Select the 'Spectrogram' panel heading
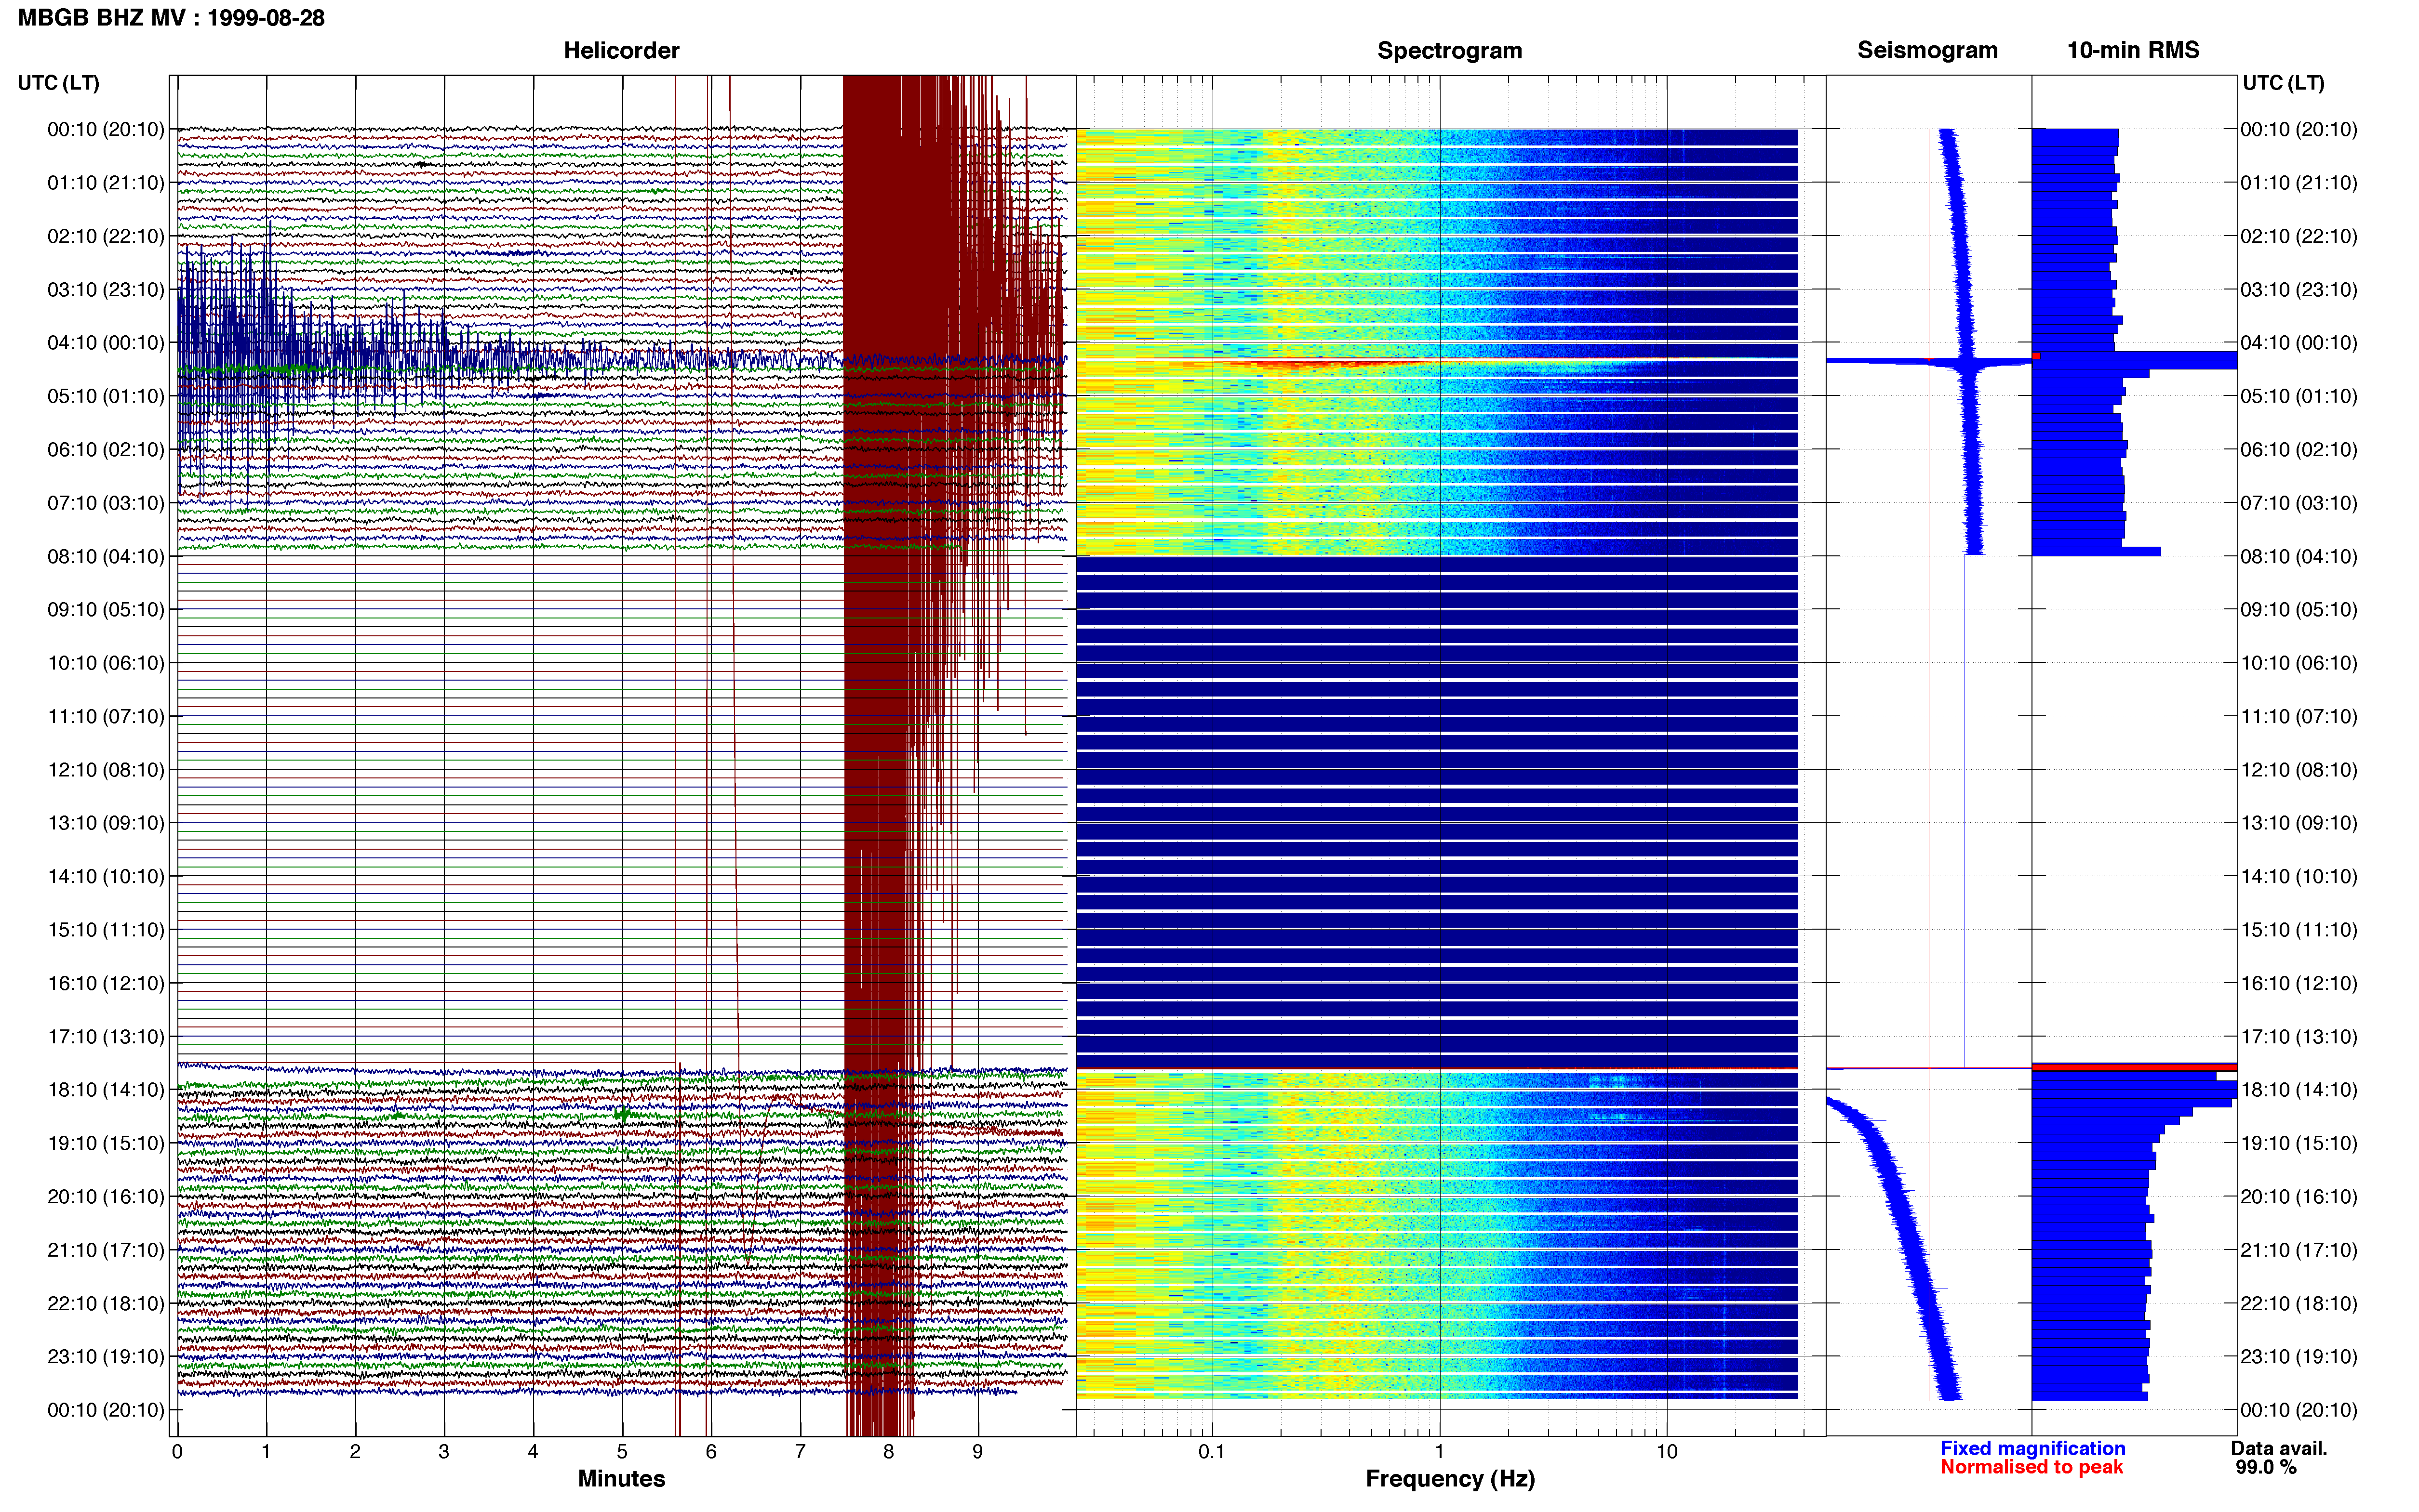The width and height of the screenshot is (2419, 1512). [x=1450, y=50]
